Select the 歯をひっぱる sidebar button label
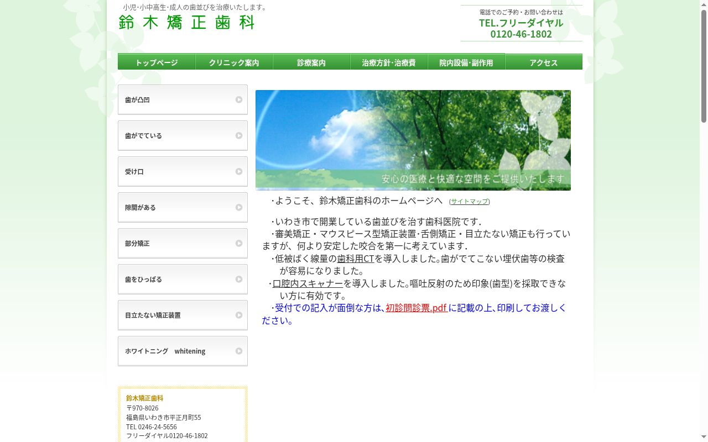Image resolution: width=708 pixels, height=442 pixels. tap(143, 280)
